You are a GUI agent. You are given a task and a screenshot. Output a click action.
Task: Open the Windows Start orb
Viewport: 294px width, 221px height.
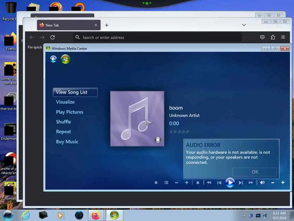[x=8, y=215]
